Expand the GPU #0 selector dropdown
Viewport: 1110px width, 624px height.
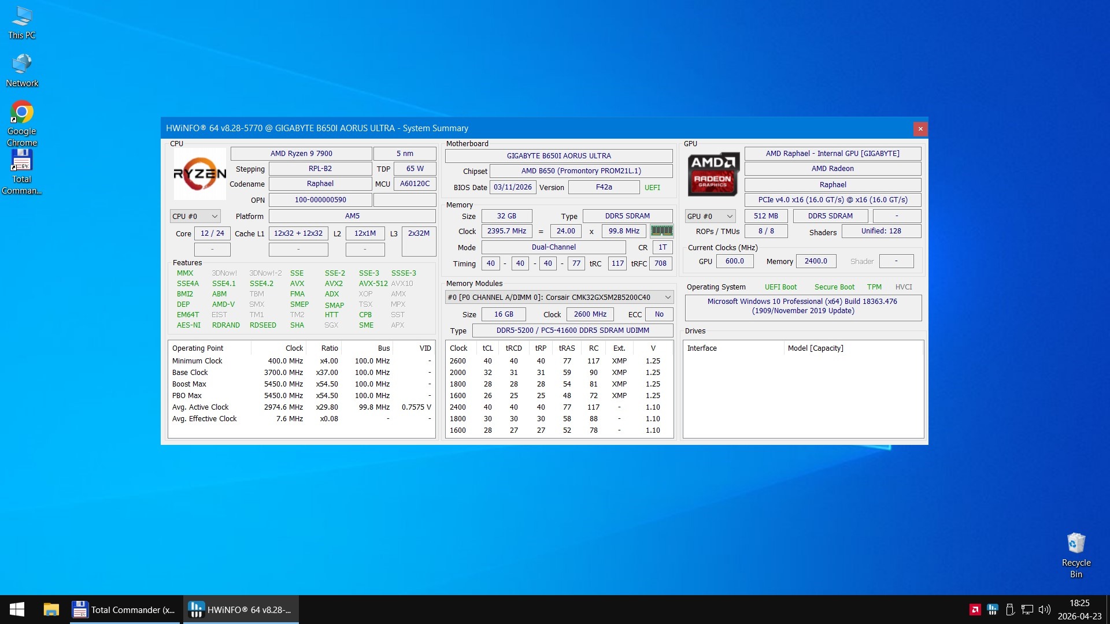tap(710, 216)
